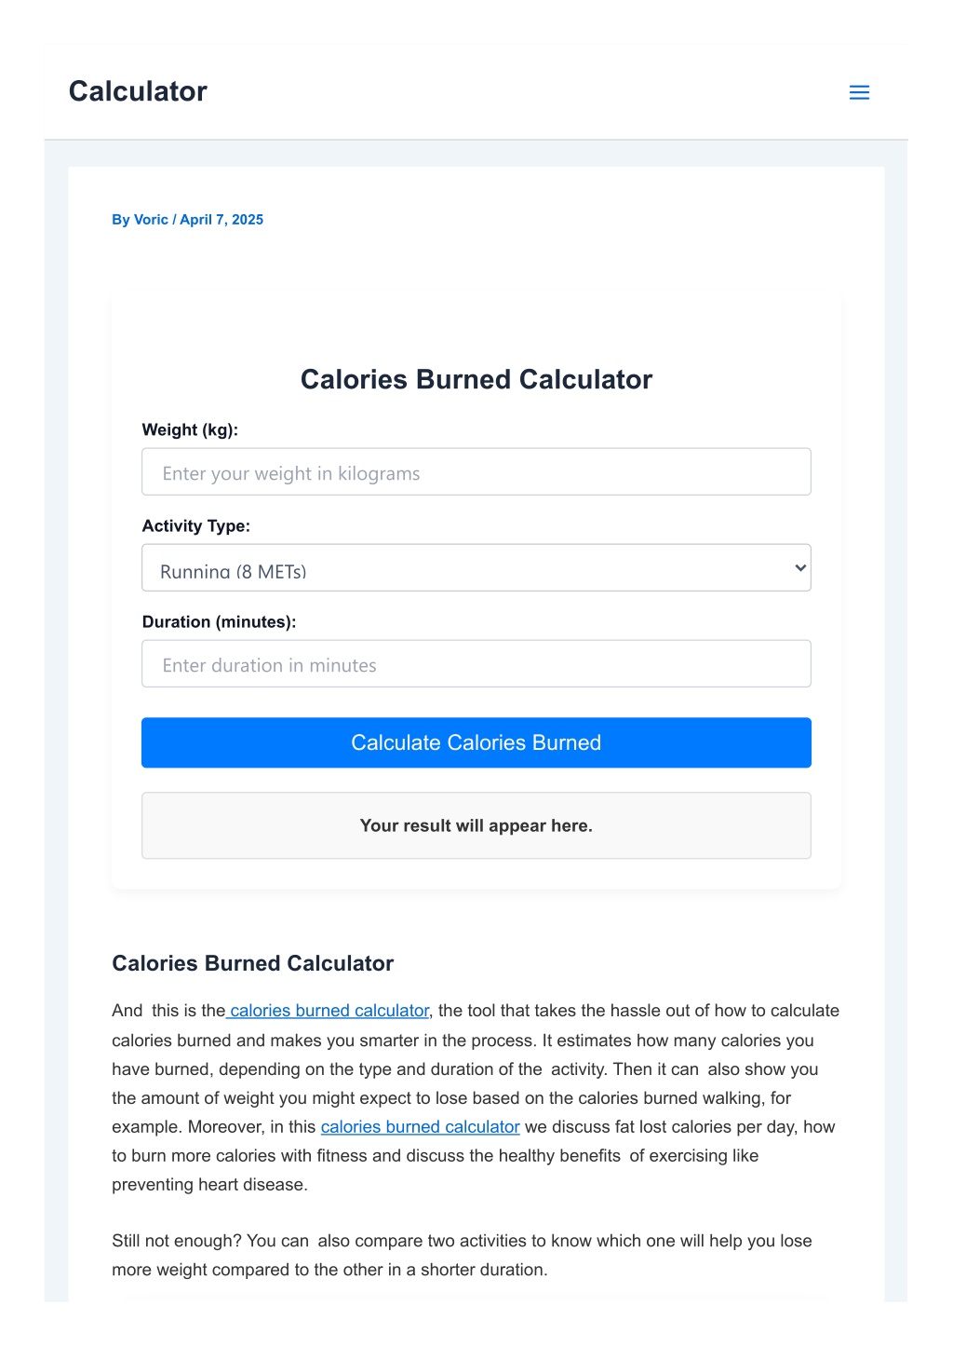Select the Running (8 METs) option text

point(234,571)
